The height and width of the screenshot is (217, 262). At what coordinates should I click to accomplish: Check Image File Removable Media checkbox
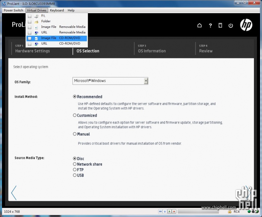click(x=30, y=27)
